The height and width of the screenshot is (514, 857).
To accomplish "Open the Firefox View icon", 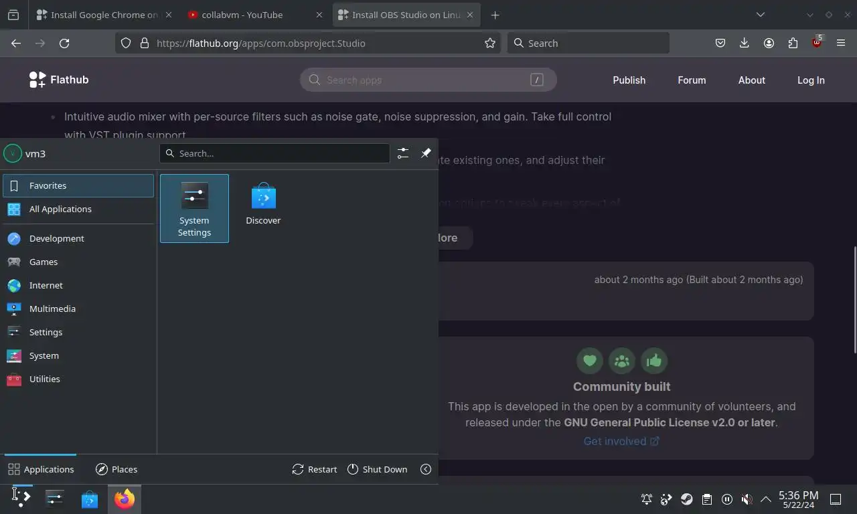I will [x=13, y=15].
